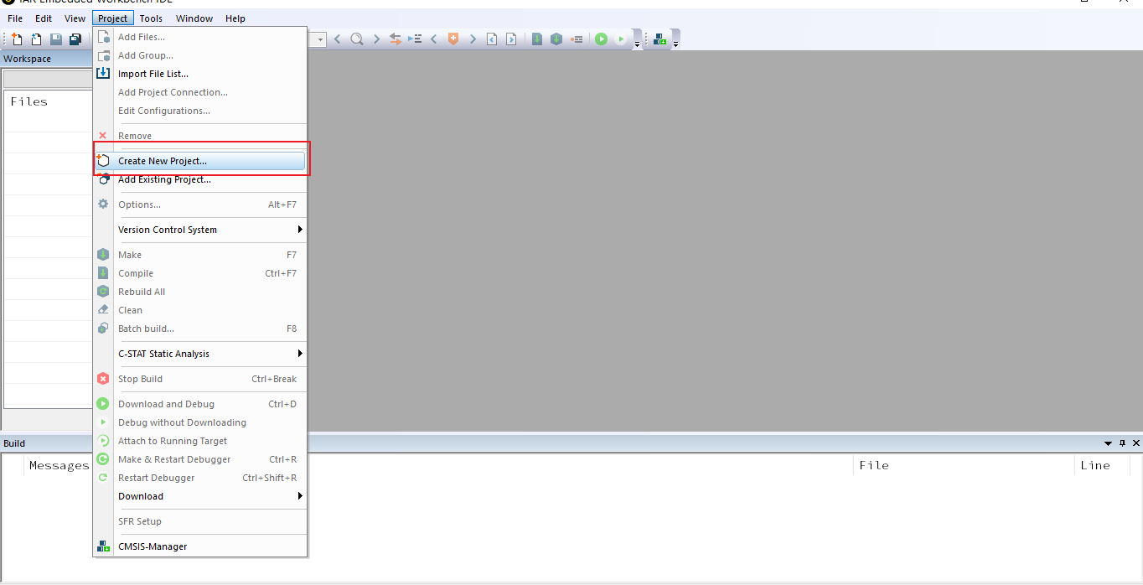This screenshot has width=1143, height=585.
Task: Open CMSIS-Manager from Project menu
Action: [153, 546]
